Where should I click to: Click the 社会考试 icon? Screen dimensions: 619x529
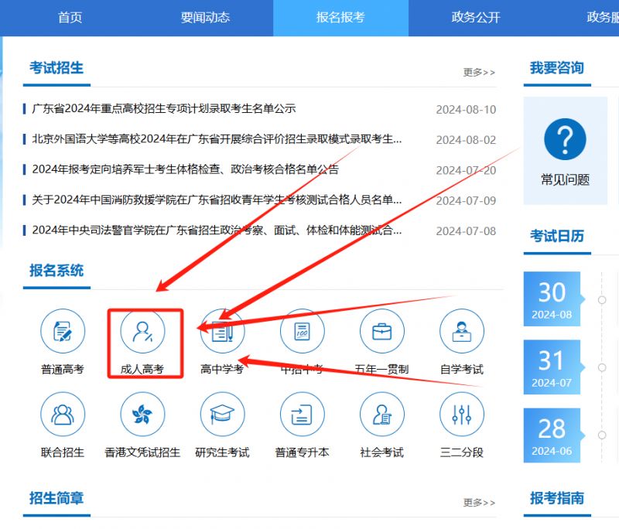[x=381, y=414]
